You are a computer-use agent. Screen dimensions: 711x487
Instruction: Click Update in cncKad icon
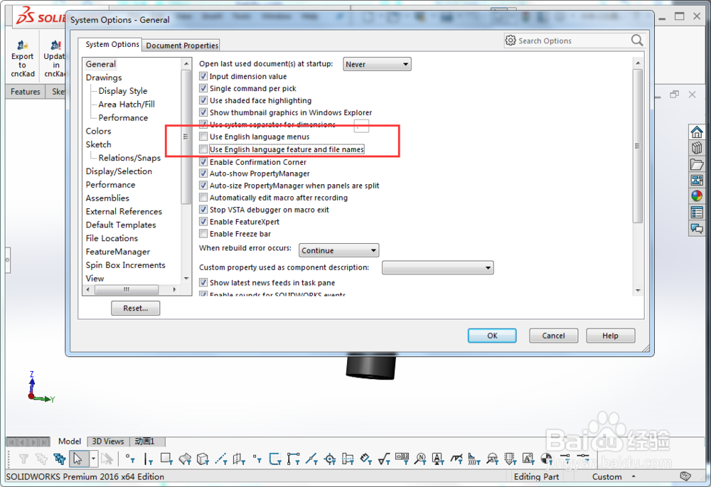pos(55,58)
